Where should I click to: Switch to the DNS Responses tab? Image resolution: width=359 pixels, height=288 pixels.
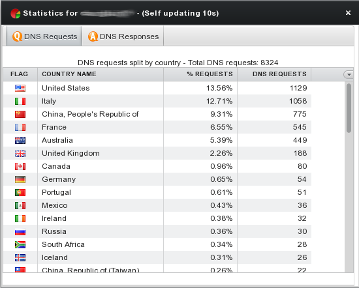[123, 36]
